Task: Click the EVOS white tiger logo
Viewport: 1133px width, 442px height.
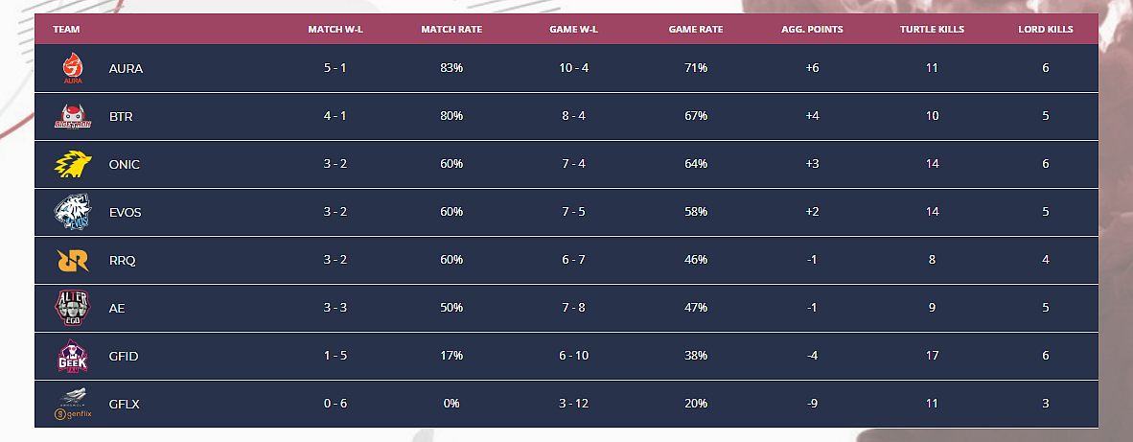Action: (x=73, y=212)
